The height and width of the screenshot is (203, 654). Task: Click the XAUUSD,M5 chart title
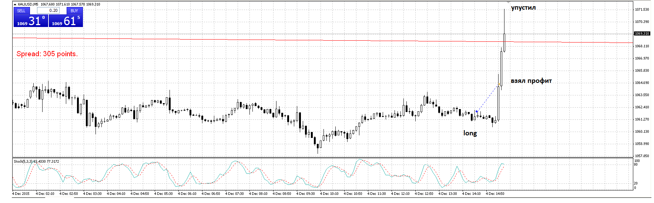(x=28, y=4)
